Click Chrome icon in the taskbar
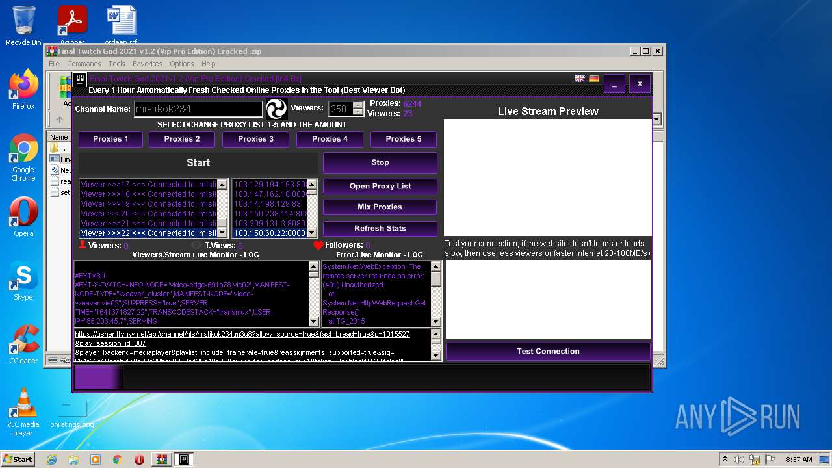This screenshot has height=468, width=832. 118,460
